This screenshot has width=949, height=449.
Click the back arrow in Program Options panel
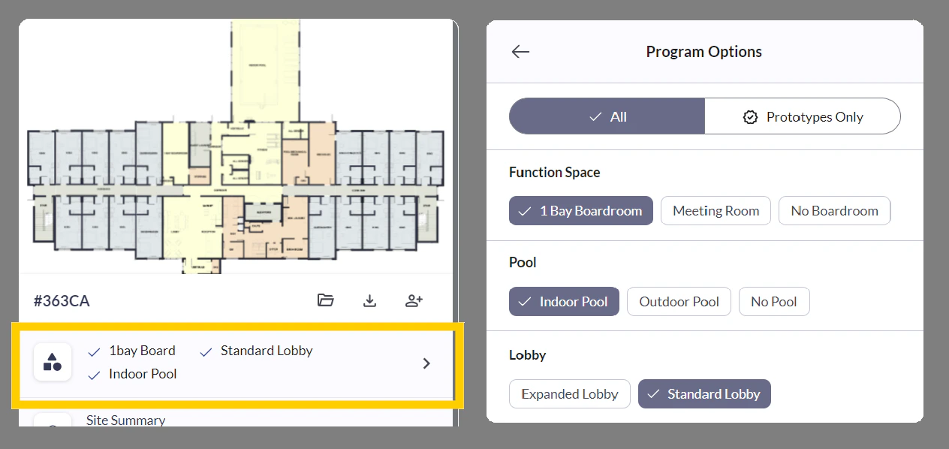pyautogui.click(x=520, y=51)
